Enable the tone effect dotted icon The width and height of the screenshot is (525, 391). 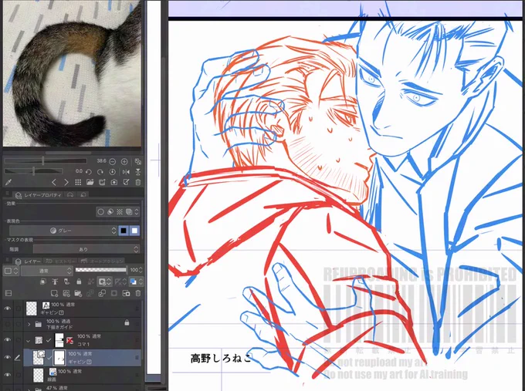pyautogui.click(x=120, y=212)
